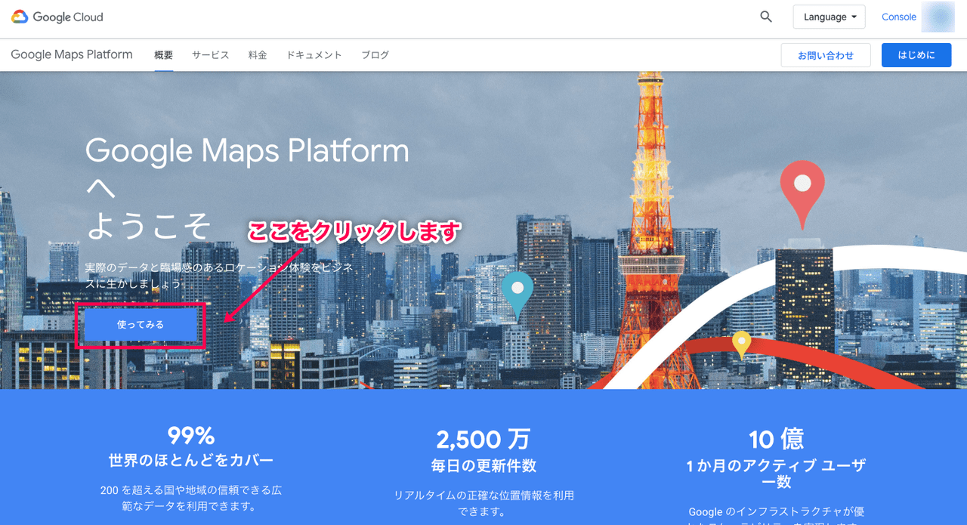Click the 200 を超える国や地域 description
The height and width of the screenshot is (525, 967).
[x=191, y=498]
